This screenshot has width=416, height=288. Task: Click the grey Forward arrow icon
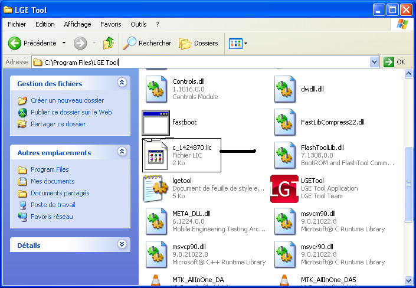[80, 43]
